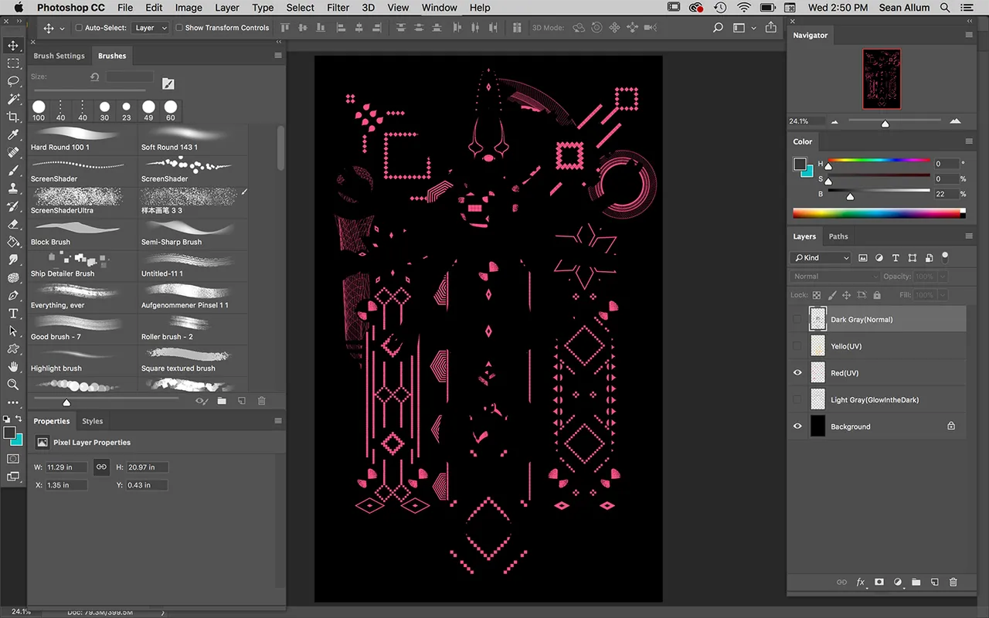The image size is (989, 618).
Task: Show the Dark Gray(Normal) layer
Action: pyautogui.click(x=797, y=319)
